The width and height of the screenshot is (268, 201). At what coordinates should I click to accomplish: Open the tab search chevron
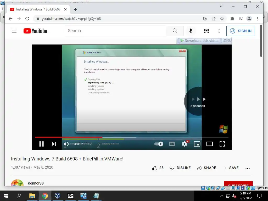[221, 7]
